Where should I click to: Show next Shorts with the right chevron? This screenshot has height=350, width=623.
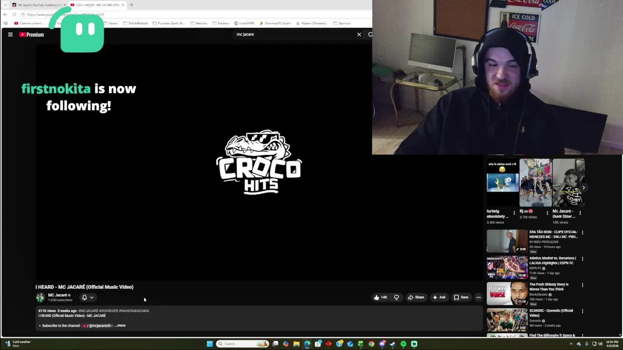click(584, 188)
